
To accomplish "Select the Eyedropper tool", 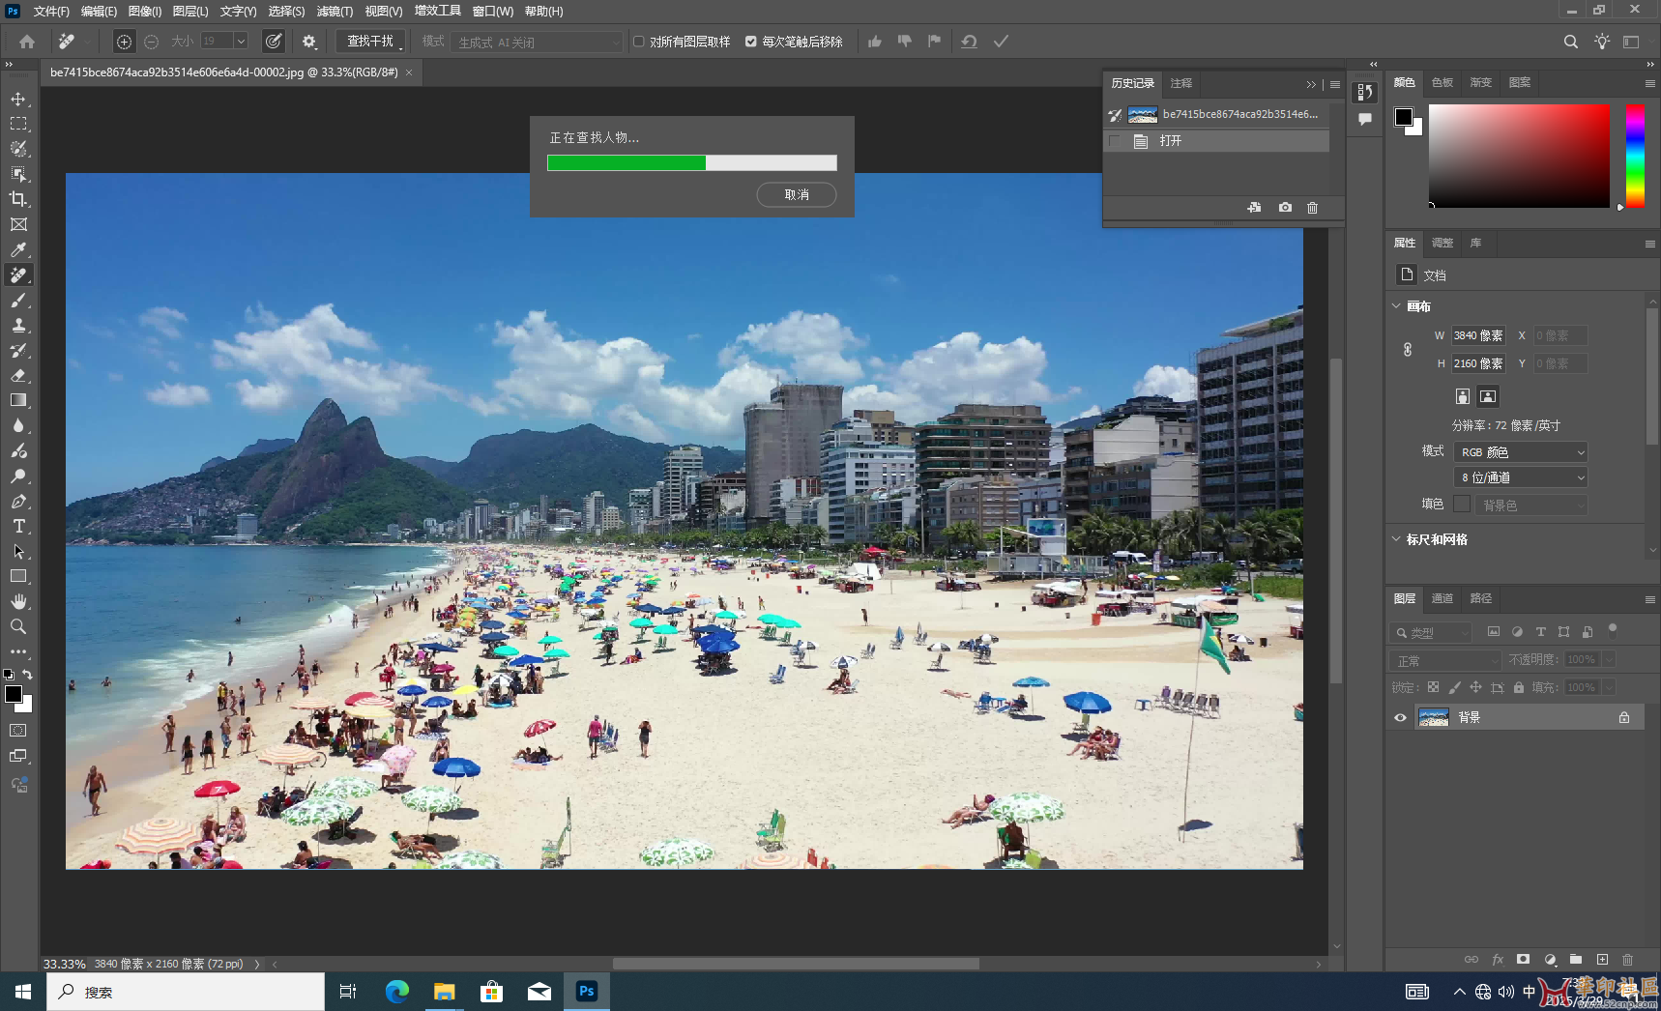I will [18, 249].
